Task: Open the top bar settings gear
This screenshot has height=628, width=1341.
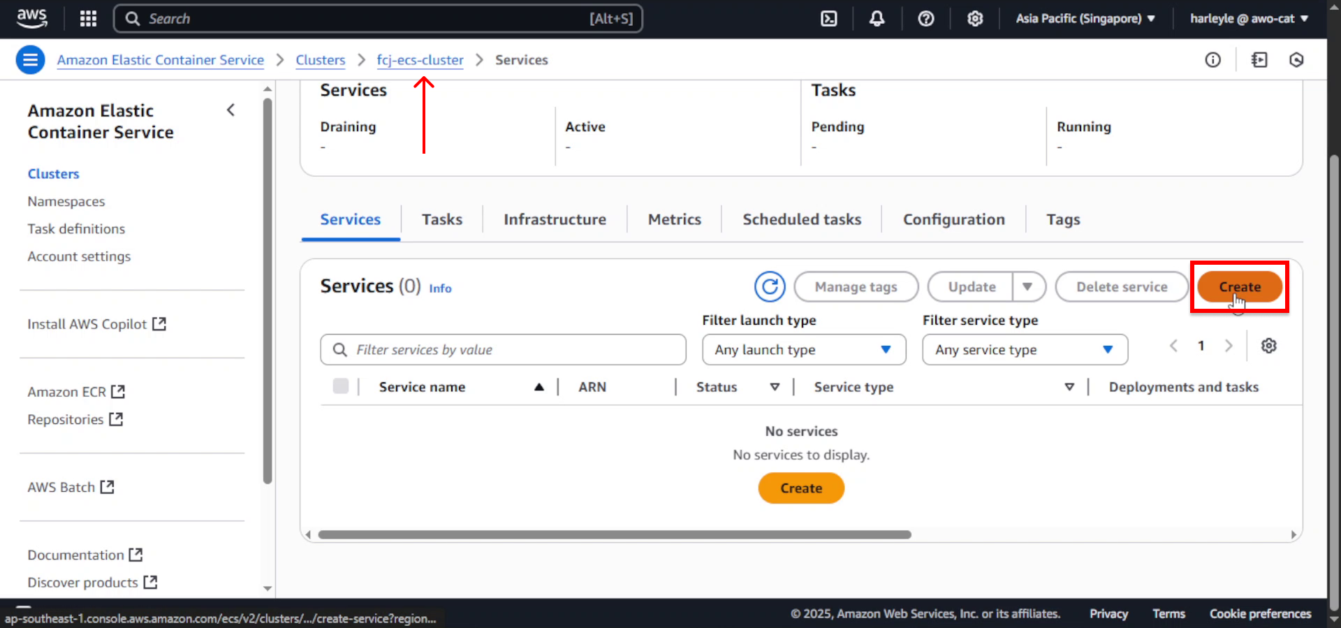Action: pos(975,19)
